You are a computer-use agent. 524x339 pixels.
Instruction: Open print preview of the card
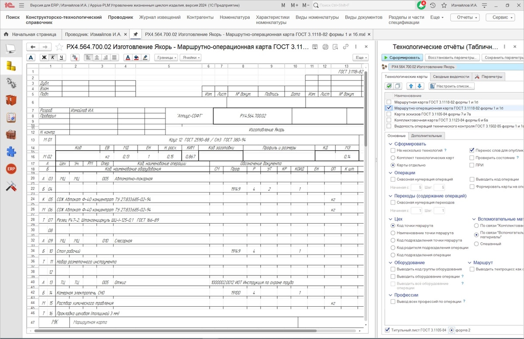coord(335,47)
